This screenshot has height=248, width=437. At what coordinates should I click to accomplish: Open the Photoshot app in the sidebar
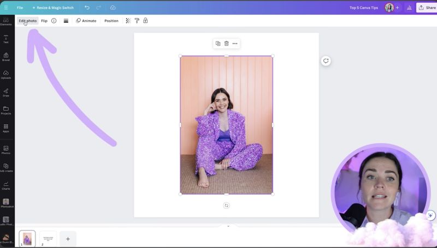coord(6,203)
